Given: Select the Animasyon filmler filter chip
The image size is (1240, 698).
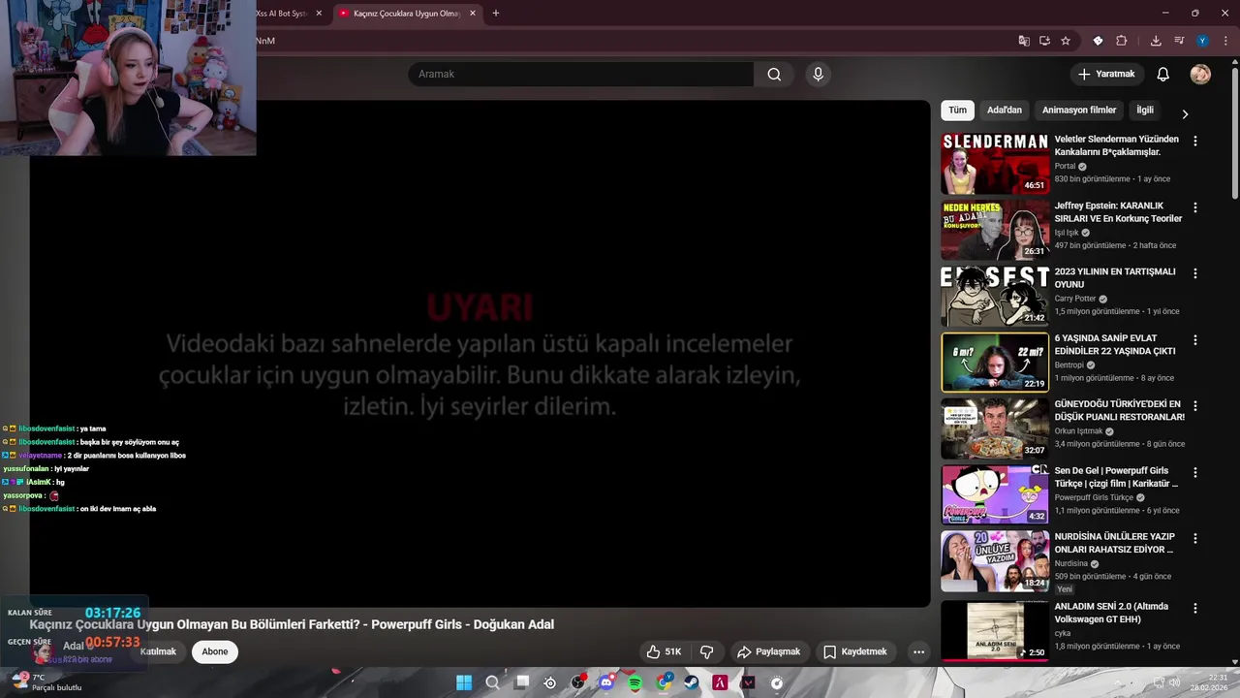Looking at the screenshot, I should [1079, 111].
